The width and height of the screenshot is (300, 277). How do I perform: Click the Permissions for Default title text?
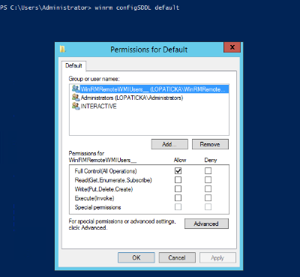click(x=149, y=50)
